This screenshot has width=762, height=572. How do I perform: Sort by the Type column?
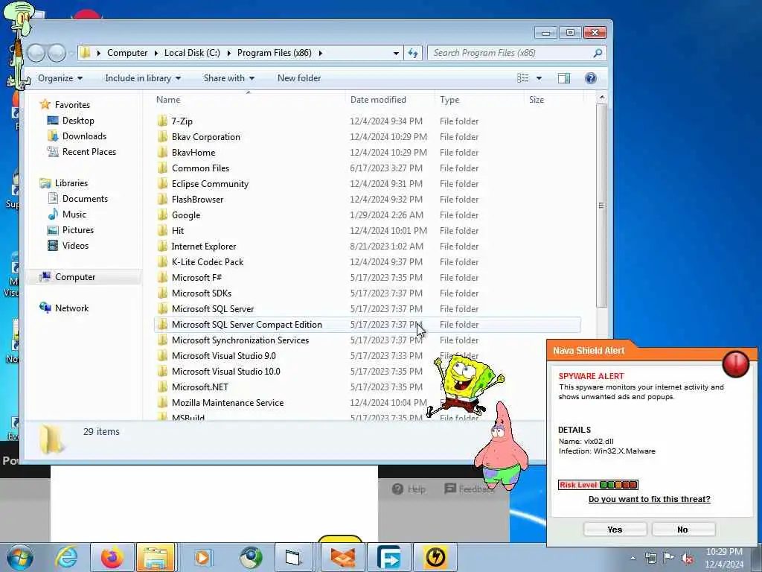pos(449,100)
